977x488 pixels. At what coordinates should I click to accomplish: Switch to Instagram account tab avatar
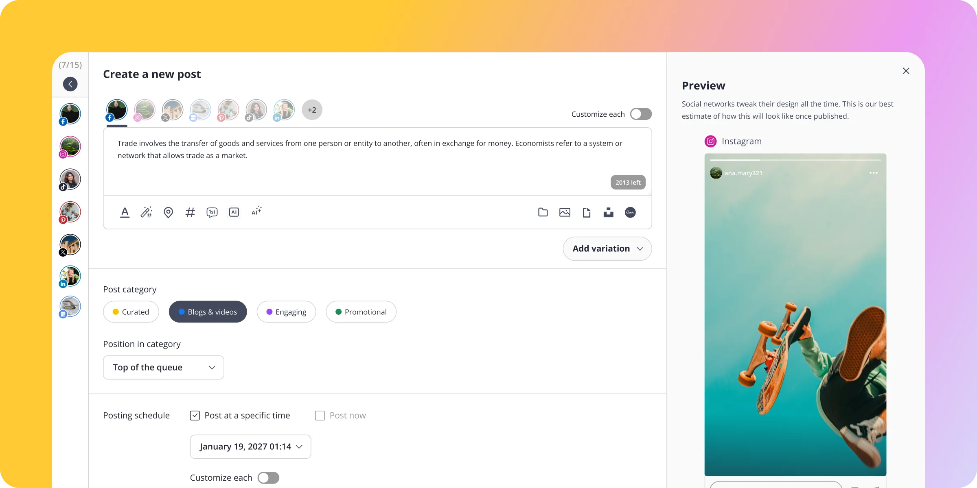click(144, 110)
